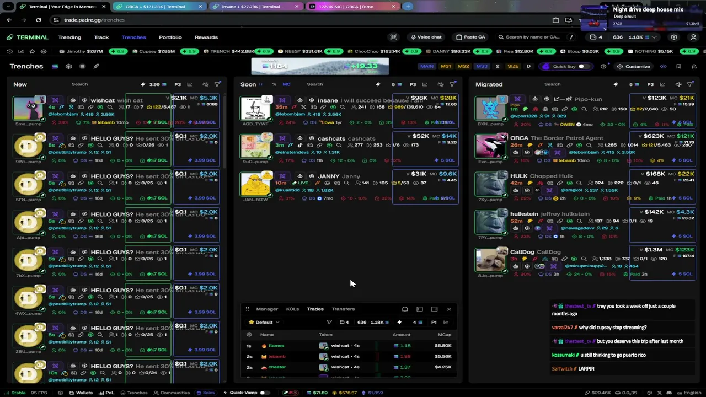Image resolution: width=706 pixels, height=397 pixels.
Task: Go to the Portfolio tab
Action: click(x=170, y=37)
